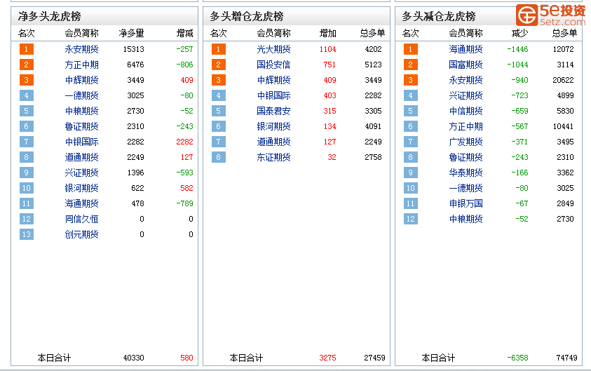Click 中粮期货 in the 多头减仓龙虎榜 table
591x371 pixels.
click(x=466, y=220)
